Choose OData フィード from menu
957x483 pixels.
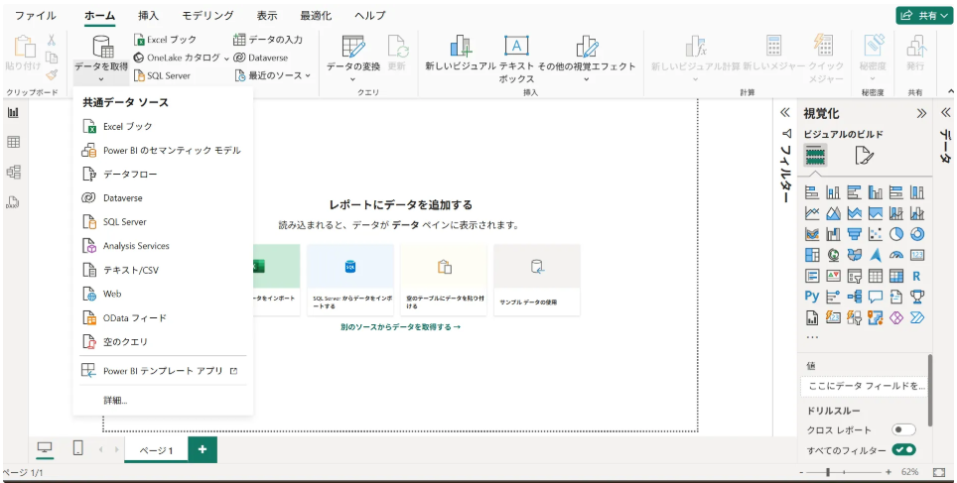tap(163, 317)
